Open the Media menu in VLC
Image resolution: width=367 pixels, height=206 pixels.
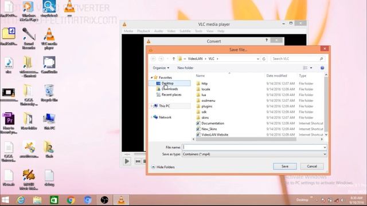(128, 31)
